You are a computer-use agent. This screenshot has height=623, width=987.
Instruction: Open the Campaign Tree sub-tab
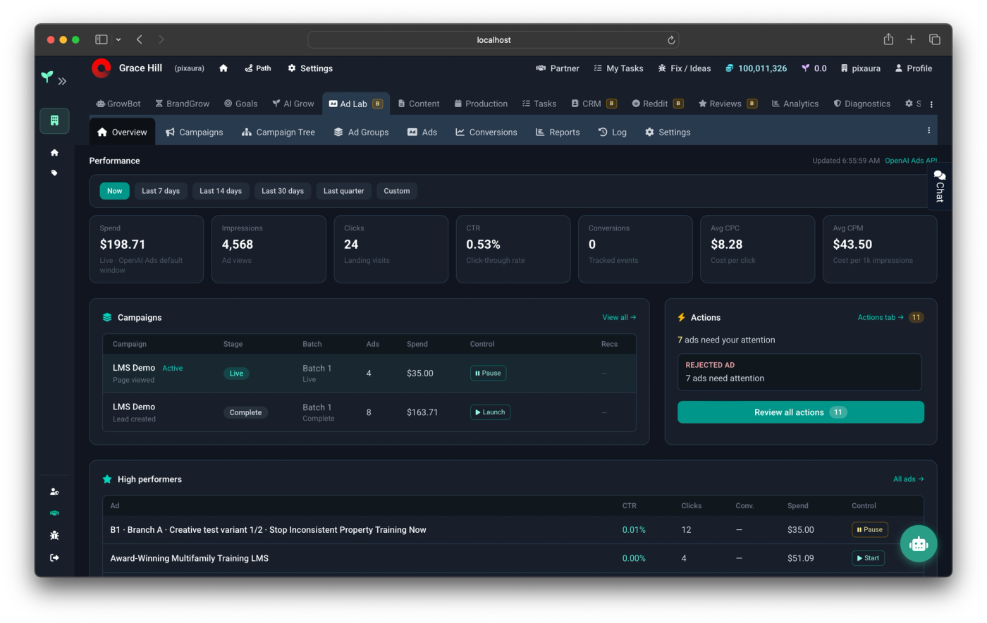[278, 132]
